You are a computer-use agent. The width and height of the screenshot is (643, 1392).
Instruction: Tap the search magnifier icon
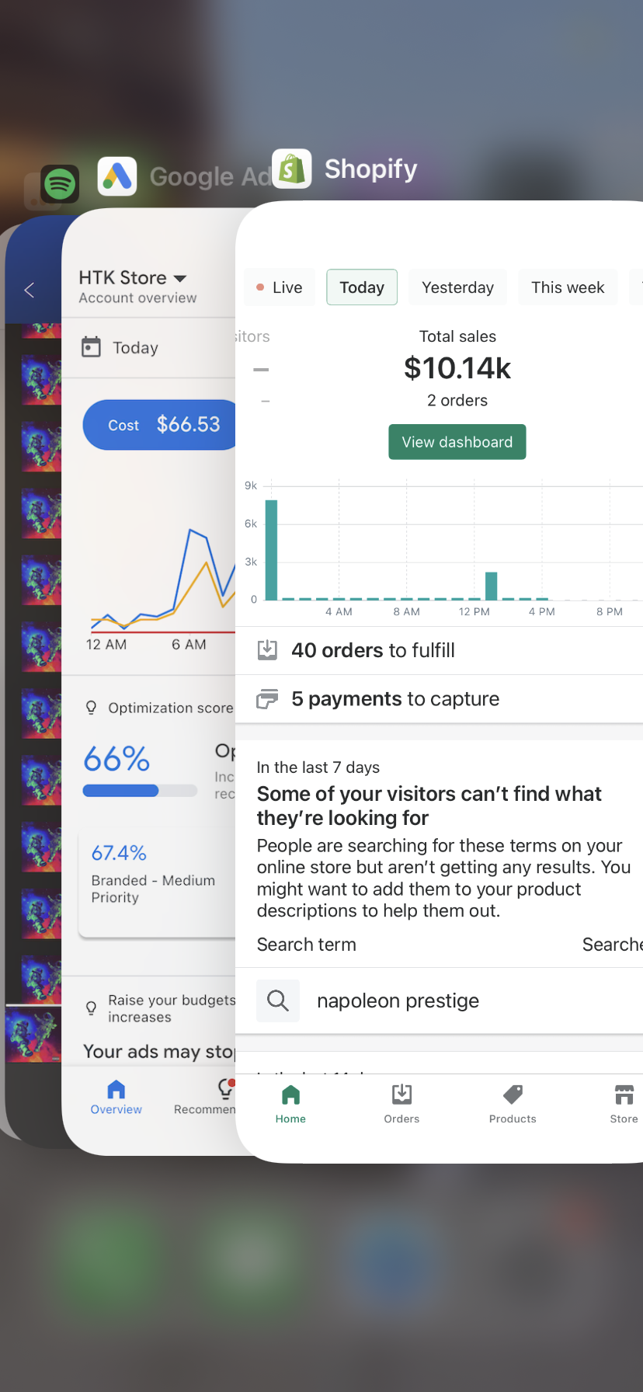278,1000
